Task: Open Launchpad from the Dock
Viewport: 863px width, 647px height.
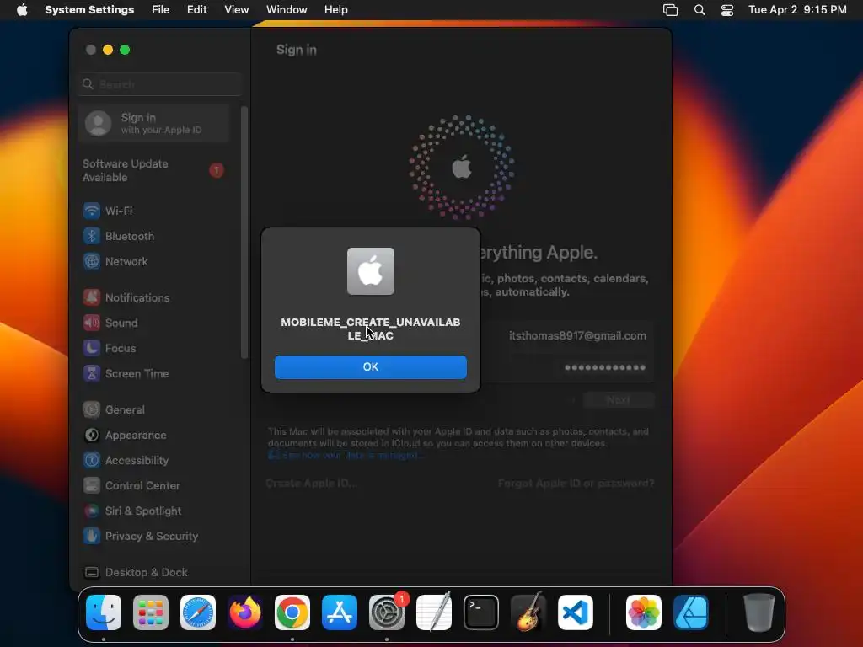Action: [151, 612]
